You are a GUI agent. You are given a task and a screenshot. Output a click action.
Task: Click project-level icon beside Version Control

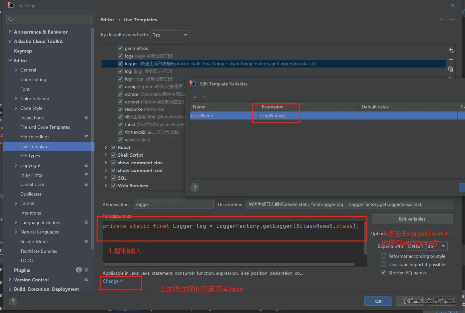86,279
